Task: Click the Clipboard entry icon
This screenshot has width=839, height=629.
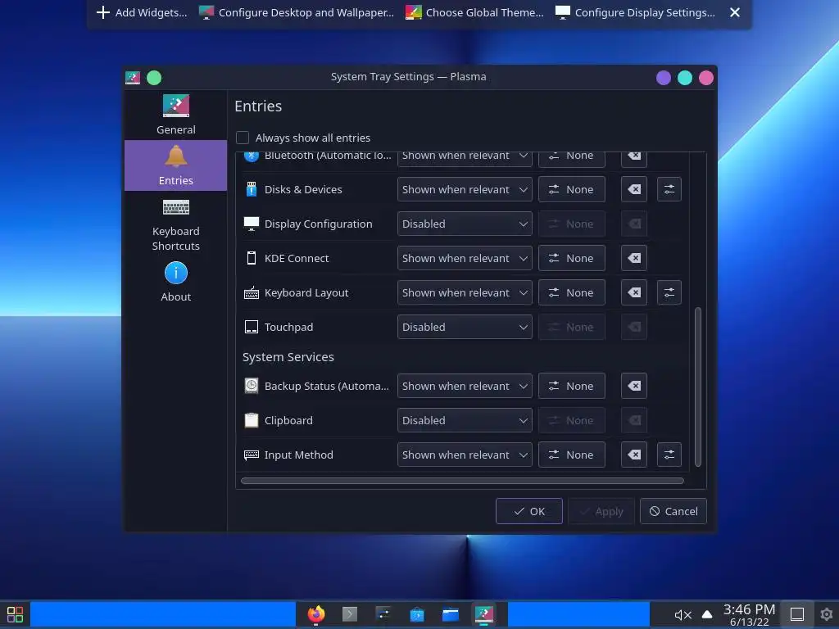Action: (x=251, y=420)
